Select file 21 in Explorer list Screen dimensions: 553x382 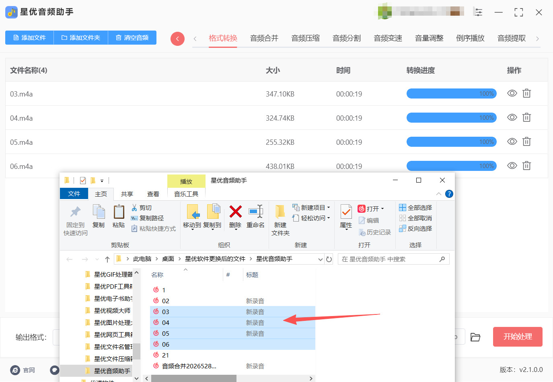165,355
